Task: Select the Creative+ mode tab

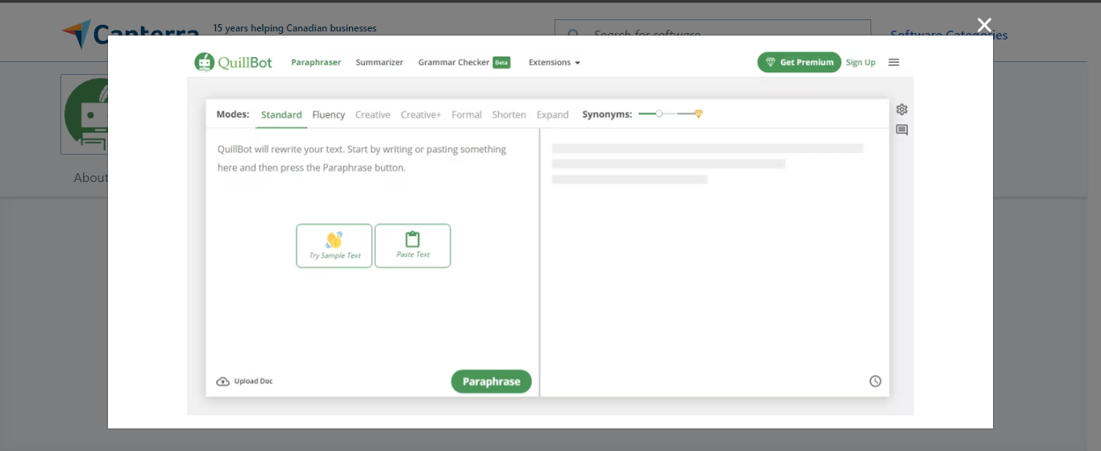Action: click(421, 114)
